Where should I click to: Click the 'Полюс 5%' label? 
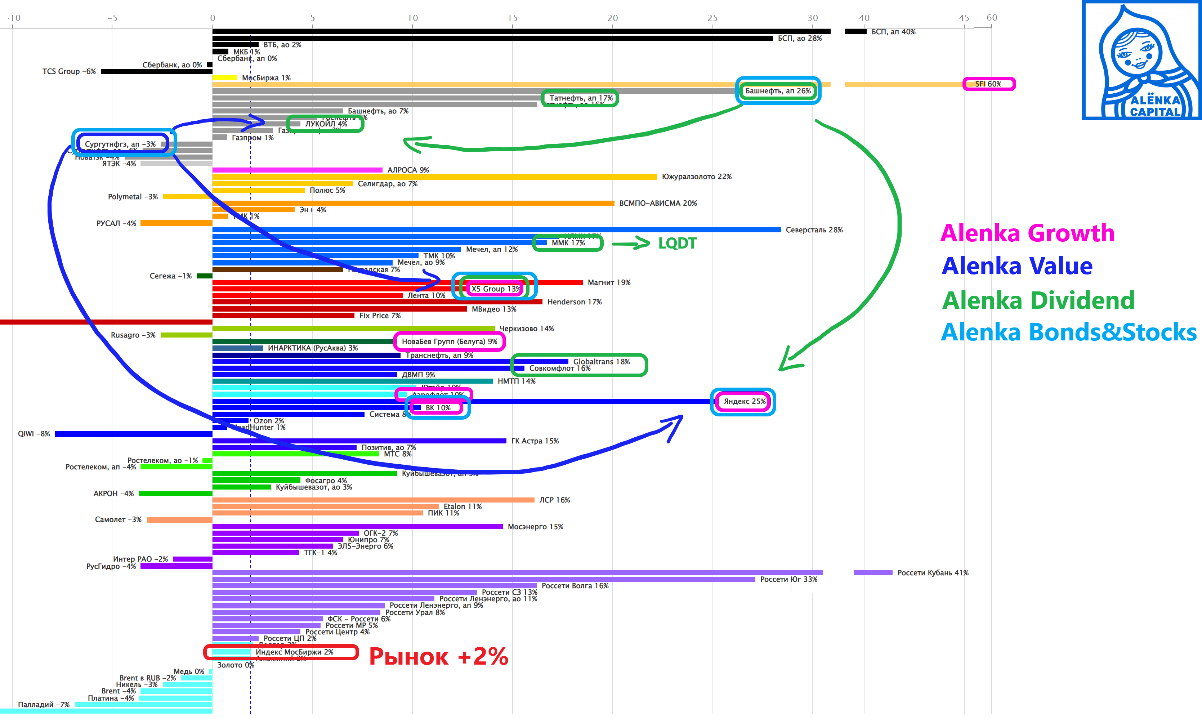pos(327,190)
